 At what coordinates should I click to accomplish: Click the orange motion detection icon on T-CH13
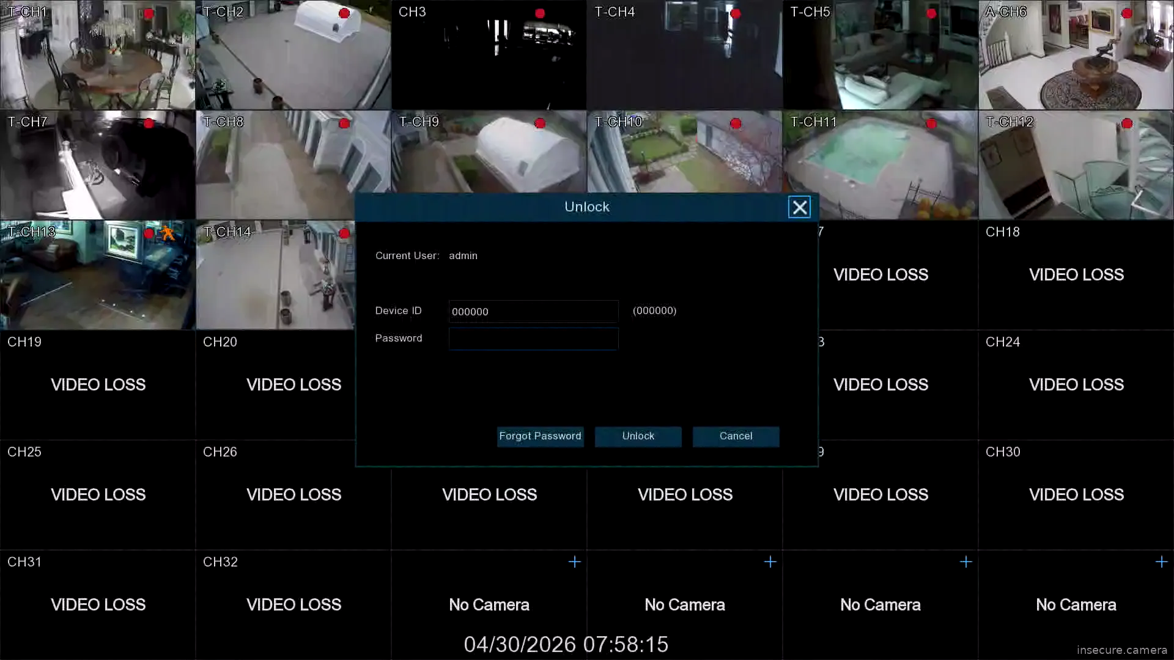168,233
